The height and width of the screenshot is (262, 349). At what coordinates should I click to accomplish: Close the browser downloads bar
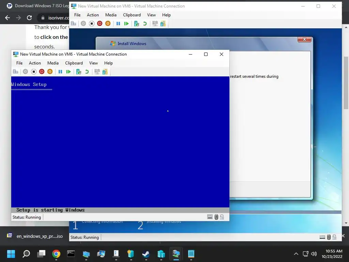(x=343, y=235)
